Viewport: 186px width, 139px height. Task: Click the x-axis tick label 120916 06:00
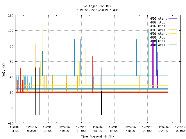click(x=32, y=129)
